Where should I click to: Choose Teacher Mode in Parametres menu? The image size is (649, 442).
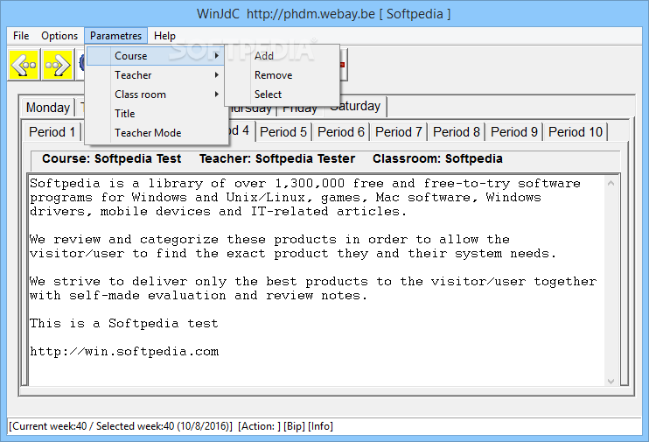(x=155, y=132)
